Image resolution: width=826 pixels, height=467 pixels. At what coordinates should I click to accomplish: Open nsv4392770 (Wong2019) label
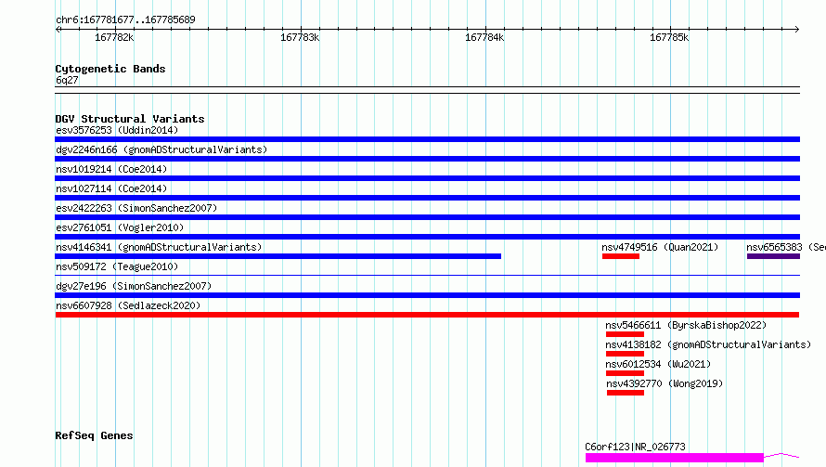(x=665, y=383)
